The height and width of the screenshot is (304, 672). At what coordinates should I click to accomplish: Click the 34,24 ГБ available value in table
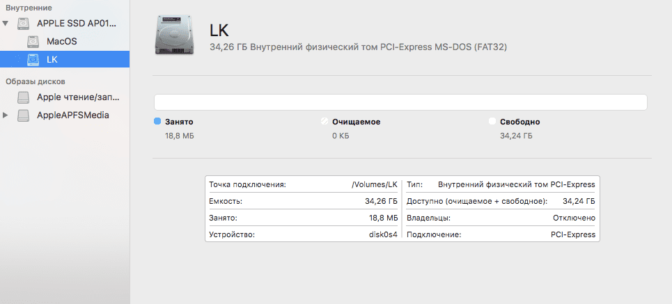pyautogui.click(x=579, y=201)
